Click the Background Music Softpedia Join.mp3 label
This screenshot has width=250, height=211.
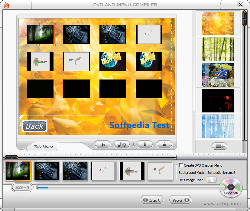(207, 173)
